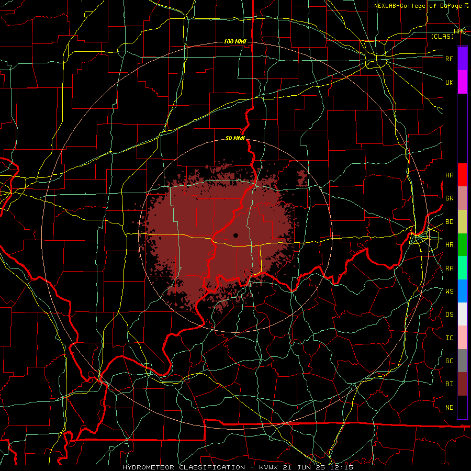
Task: Click the WS blue legend swatch
Action: [x=462, y=291]
